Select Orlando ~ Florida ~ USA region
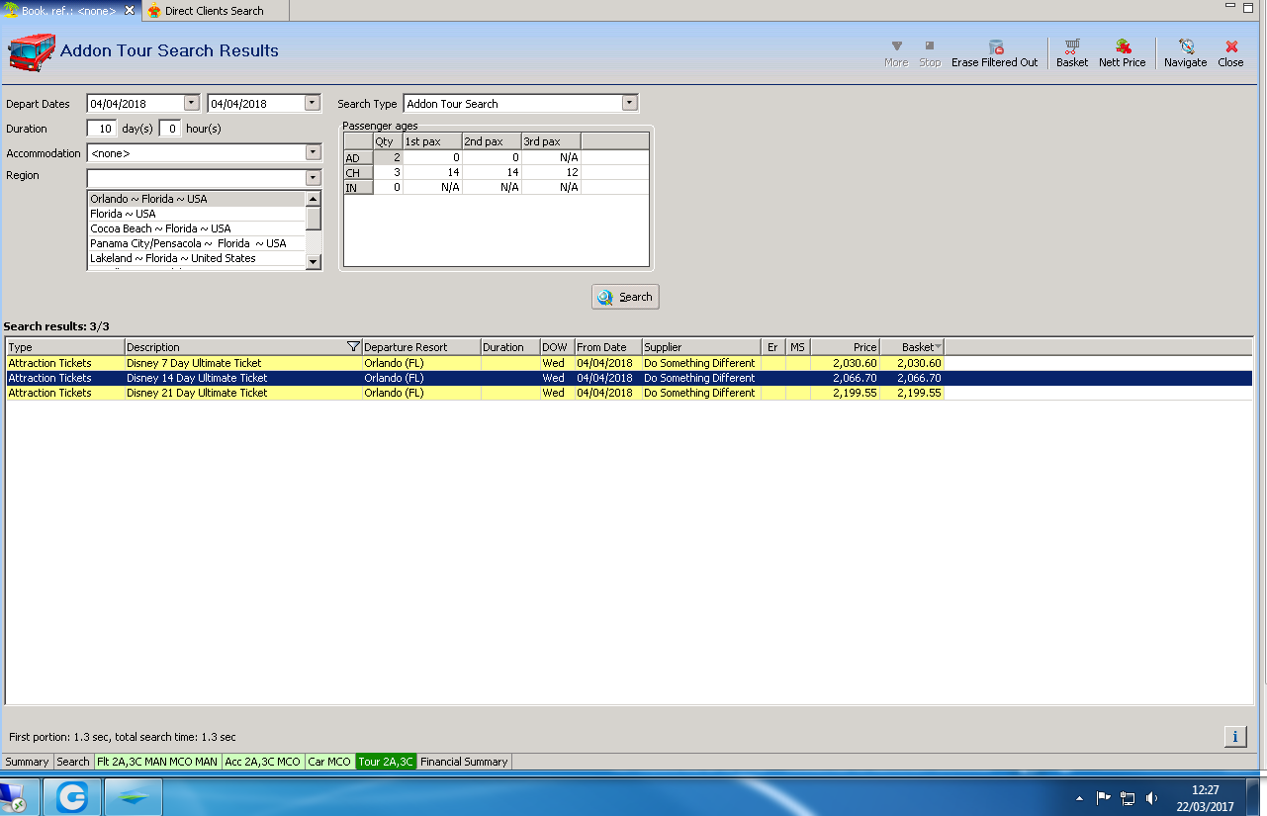 [196, 199]
